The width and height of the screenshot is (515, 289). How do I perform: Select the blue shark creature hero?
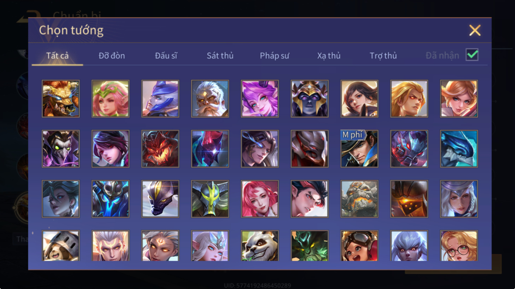click(459, 149)
